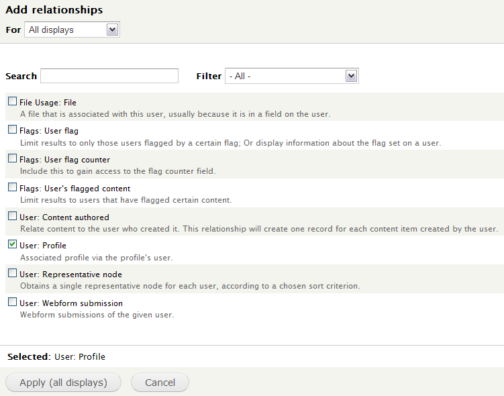The image size is (504, 396).
Task: Select Flags: User's flagged content checkbox
Action: [12, 187]
